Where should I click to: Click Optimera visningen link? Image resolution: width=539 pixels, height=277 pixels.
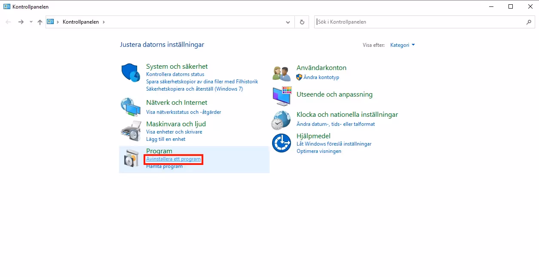coord(319,151)
